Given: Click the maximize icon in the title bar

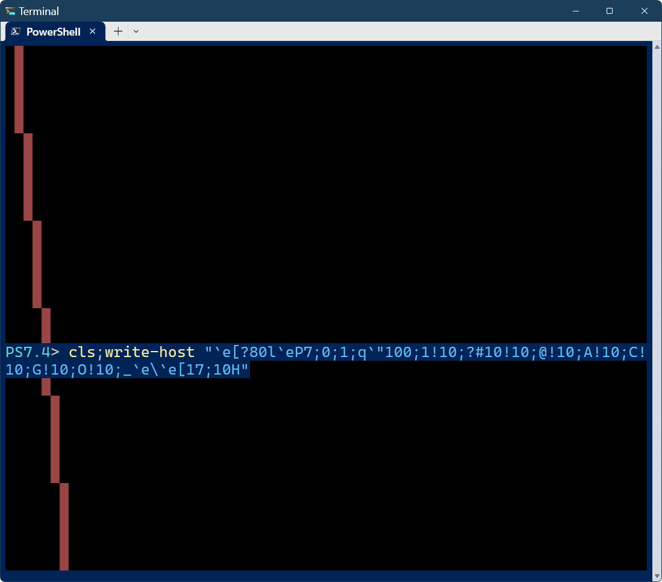Looking at the screenshot, I should click(610, 11).
